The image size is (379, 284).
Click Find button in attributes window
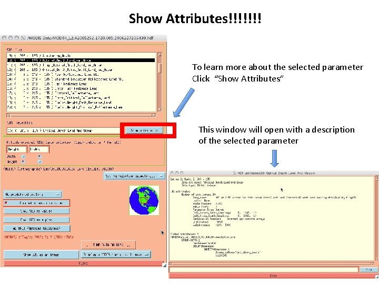click(x=369, y=270)
